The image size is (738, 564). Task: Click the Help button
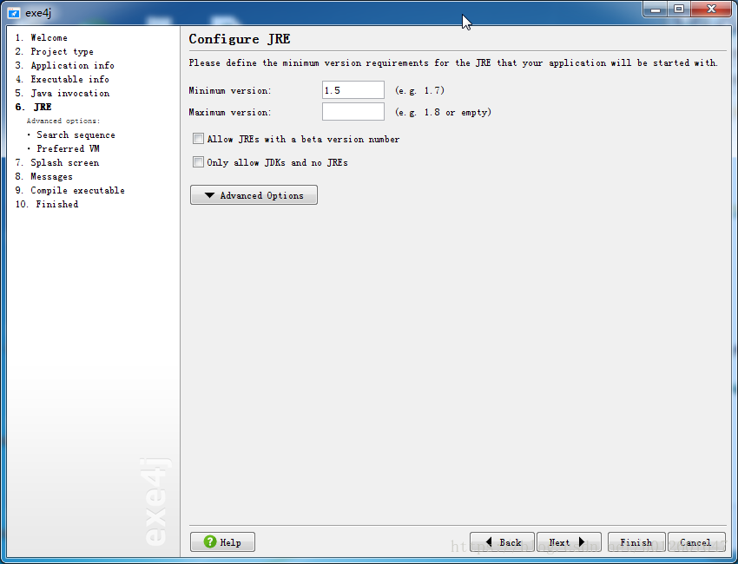click(222, 542)
